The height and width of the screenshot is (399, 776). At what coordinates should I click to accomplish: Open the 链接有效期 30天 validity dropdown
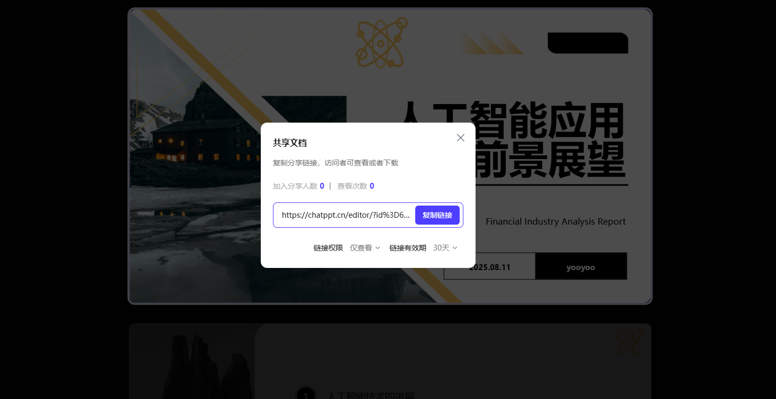click(x=444, y=248)
